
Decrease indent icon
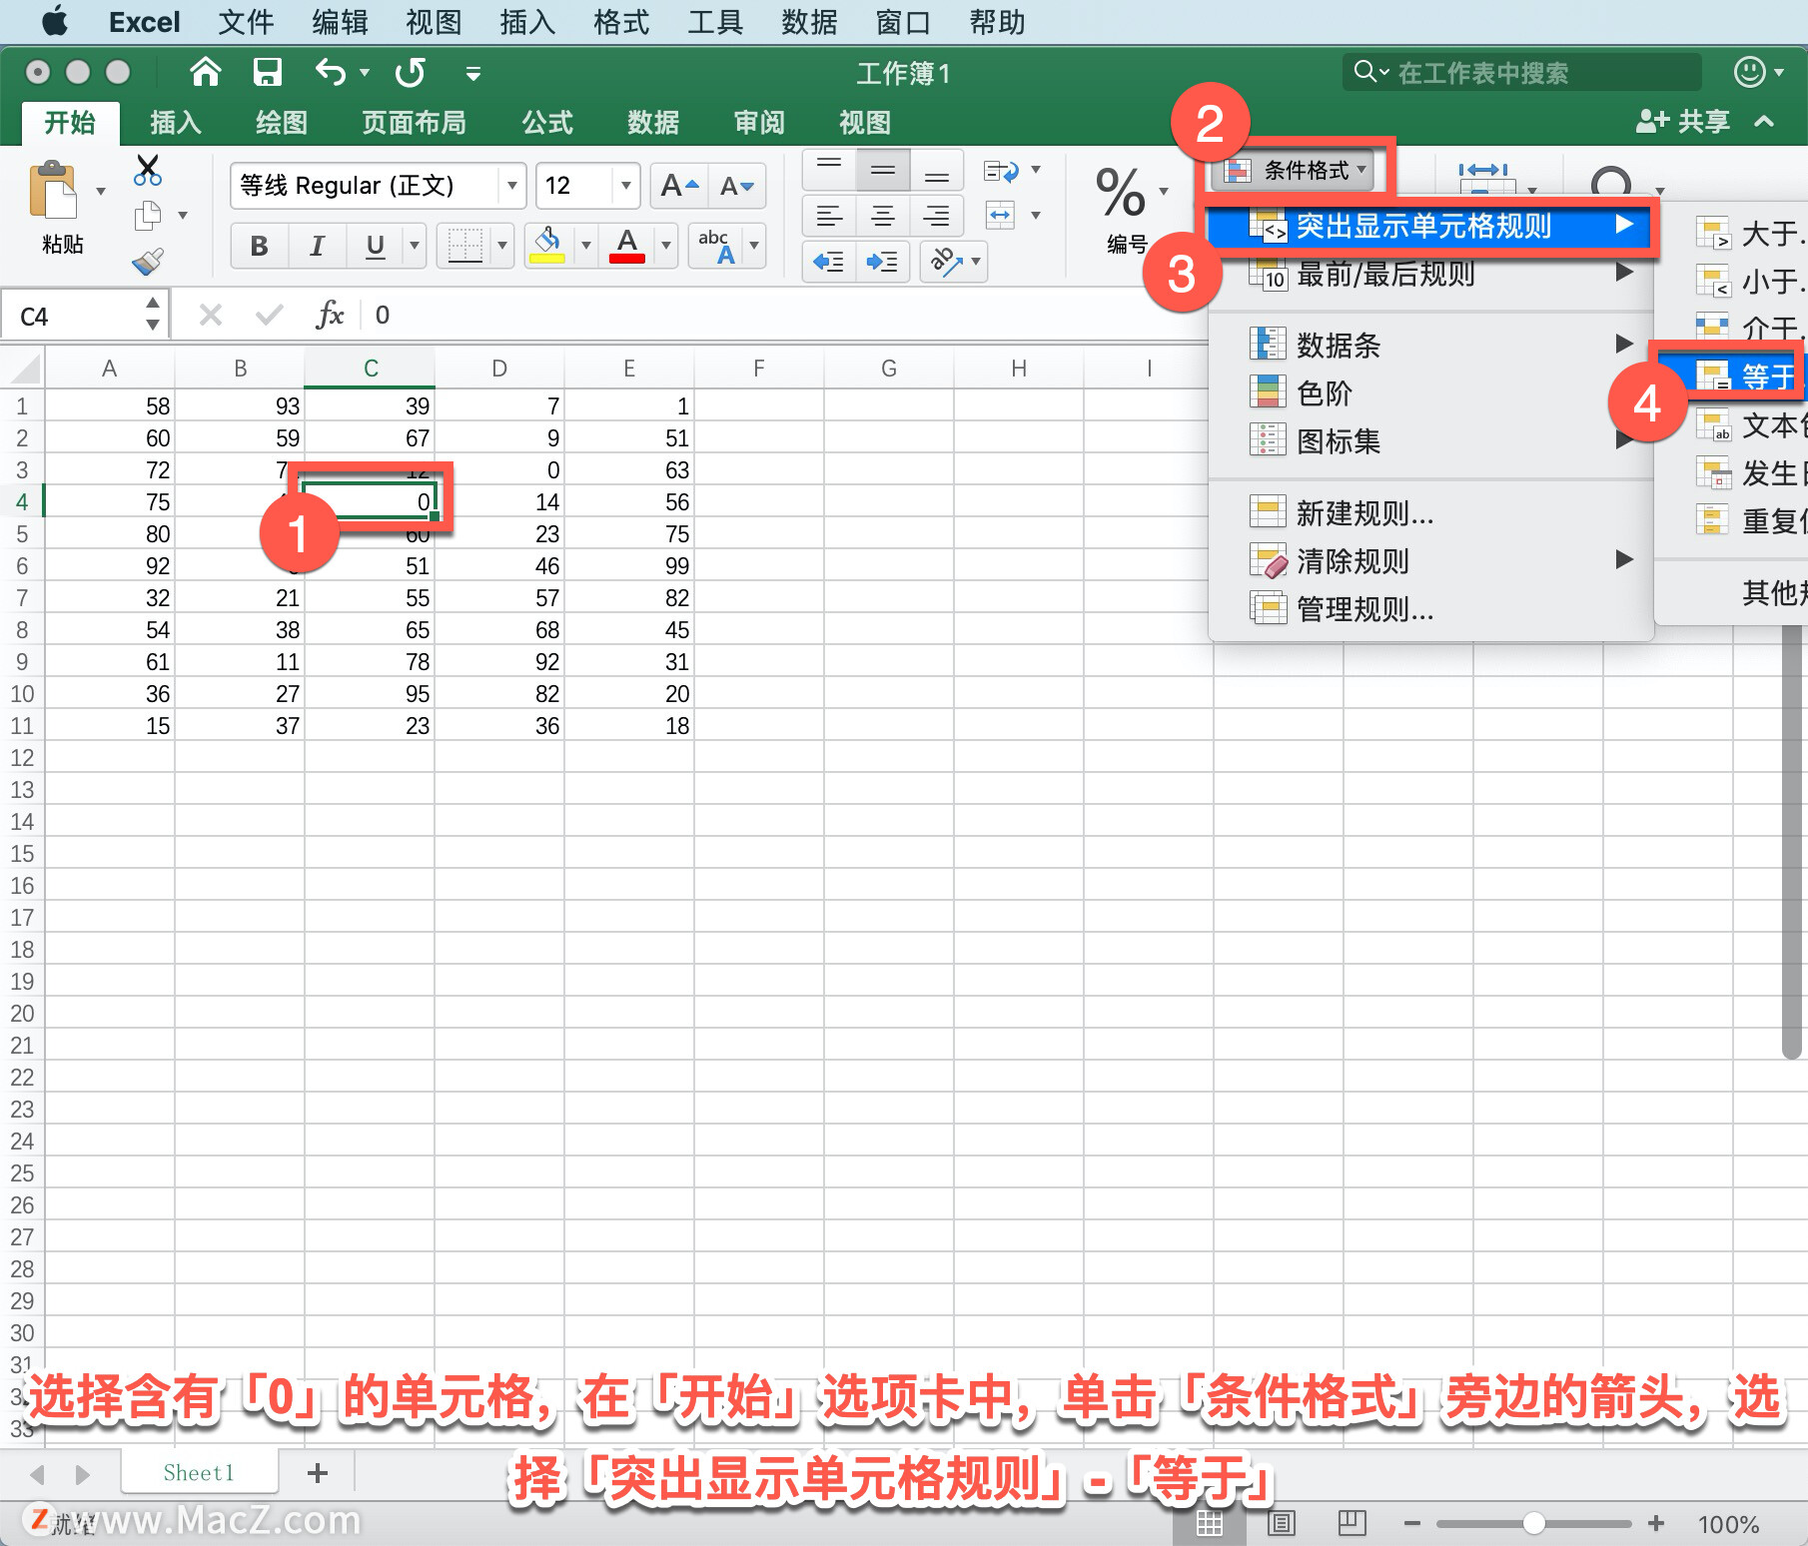pyautogui.click(x=829, y=262)
